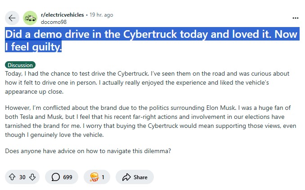This screenshot has width=305, height=190.
Task: Click the comment bubble icon
Action: click(x=55, y=177)
